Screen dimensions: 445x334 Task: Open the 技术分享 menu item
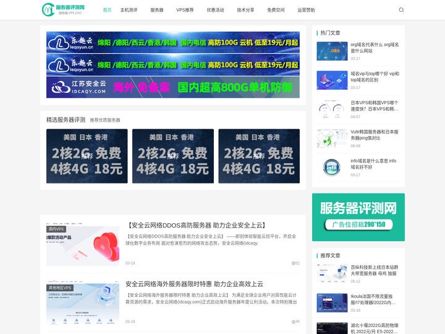click(245, 10)
